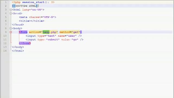Collapse the head tag fold marker

click(11, 13)
